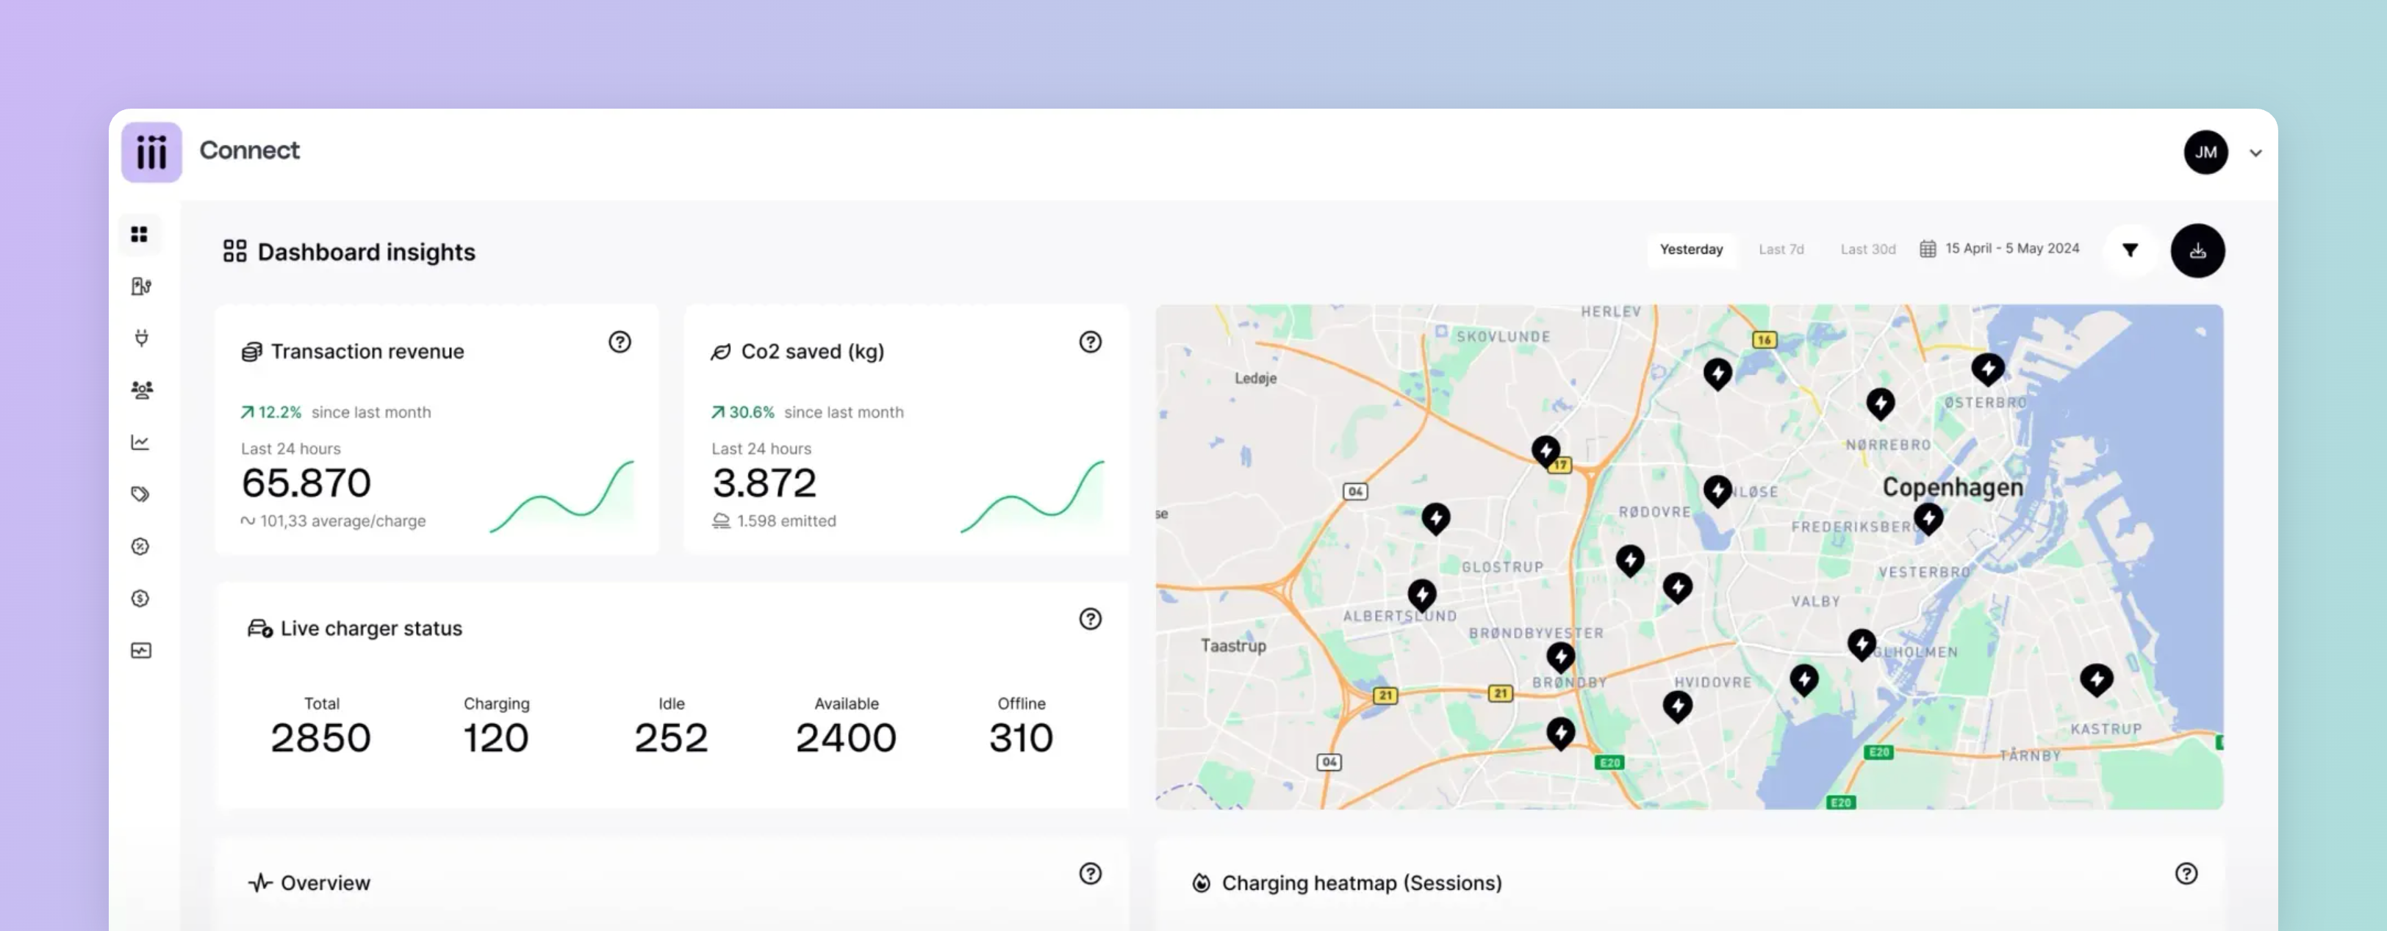Open help for Overview section
This screenshot has width=2387, height=931.
(x=1091, y=873)
